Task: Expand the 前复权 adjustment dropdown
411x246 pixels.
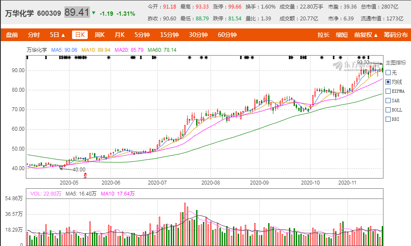Action: (366, 35)
